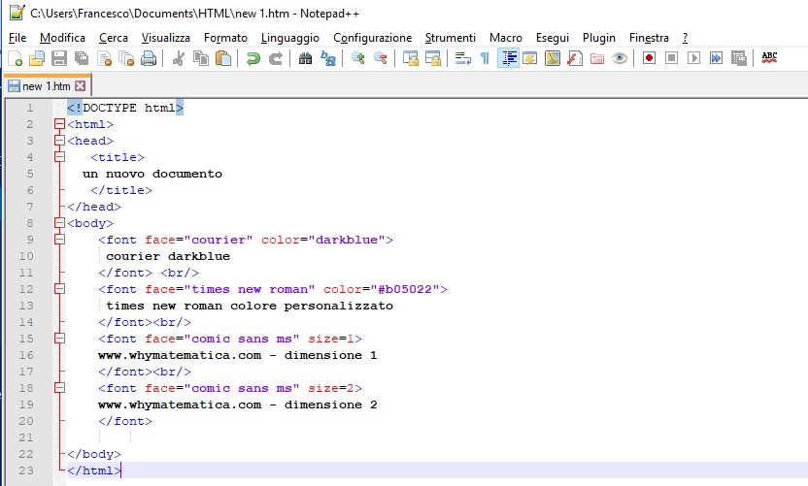Start recording macro with red dot
This screenshot has height=486, width=808.
tap(650, 58)
